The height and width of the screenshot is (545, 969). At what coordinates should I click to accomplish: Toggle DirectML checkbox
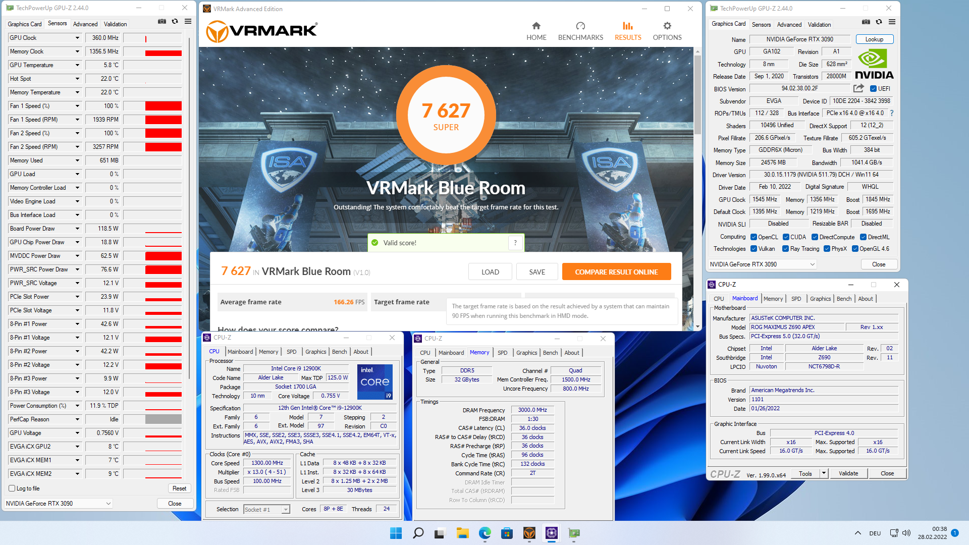click(x=863, y=237)
